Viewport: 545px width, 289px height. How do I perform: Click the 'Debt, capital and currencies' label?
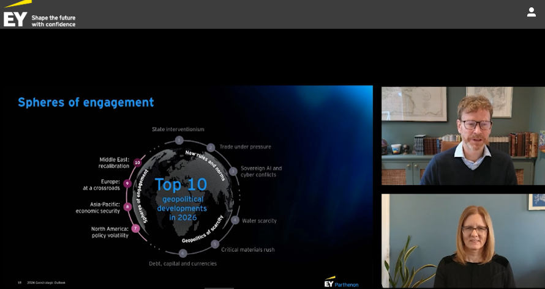click(182, 263)
